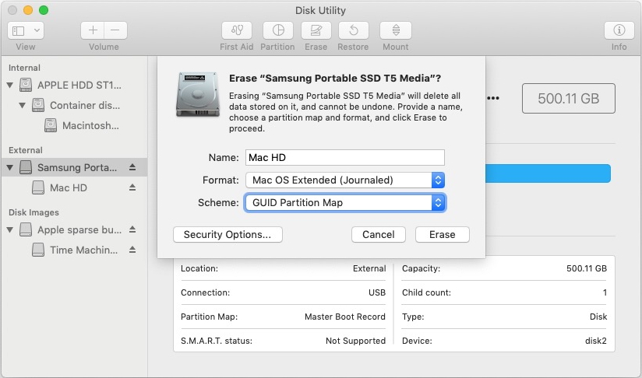The image size is (642, 378).
Task: Show Info with the toolbar icon
Action: tap(619, 30)
